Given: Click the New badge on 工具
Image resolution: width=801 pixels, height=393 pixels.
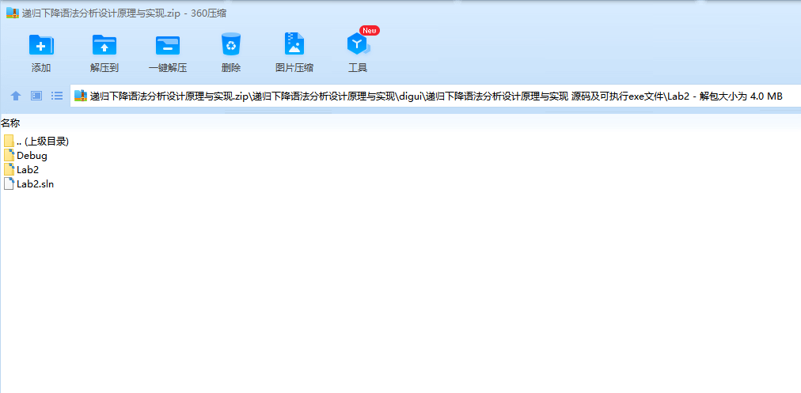Looking at the screenshot, I should coord(370,31).
